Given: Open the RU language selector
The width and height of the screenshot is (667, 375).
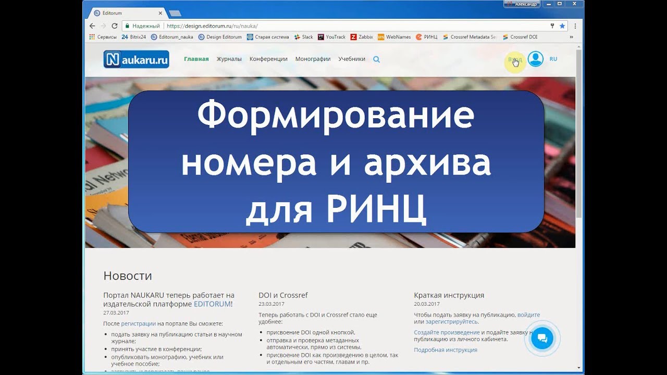Looking at the screenshot, I should click(x=553, y=59).
